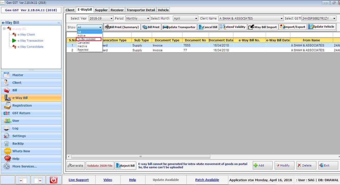Viewport: 340px width, 185px height.
Task: Switch to the Transporter Detail tab
Action: point(141,10)
